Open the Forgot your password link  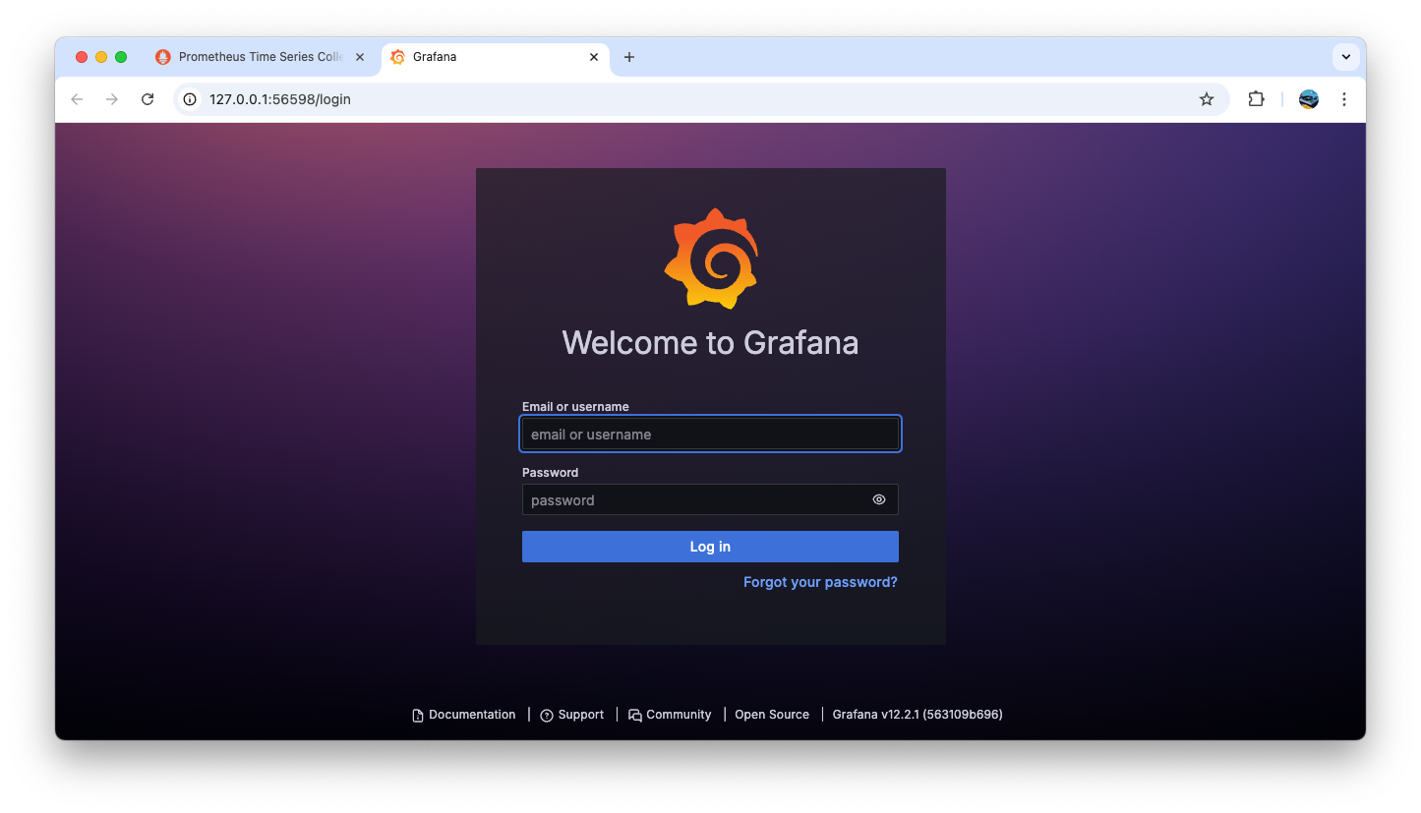tap(820, 582)
